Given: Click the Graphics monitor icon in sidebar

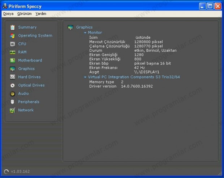Looking at the screenshot, I should [12, 69].
